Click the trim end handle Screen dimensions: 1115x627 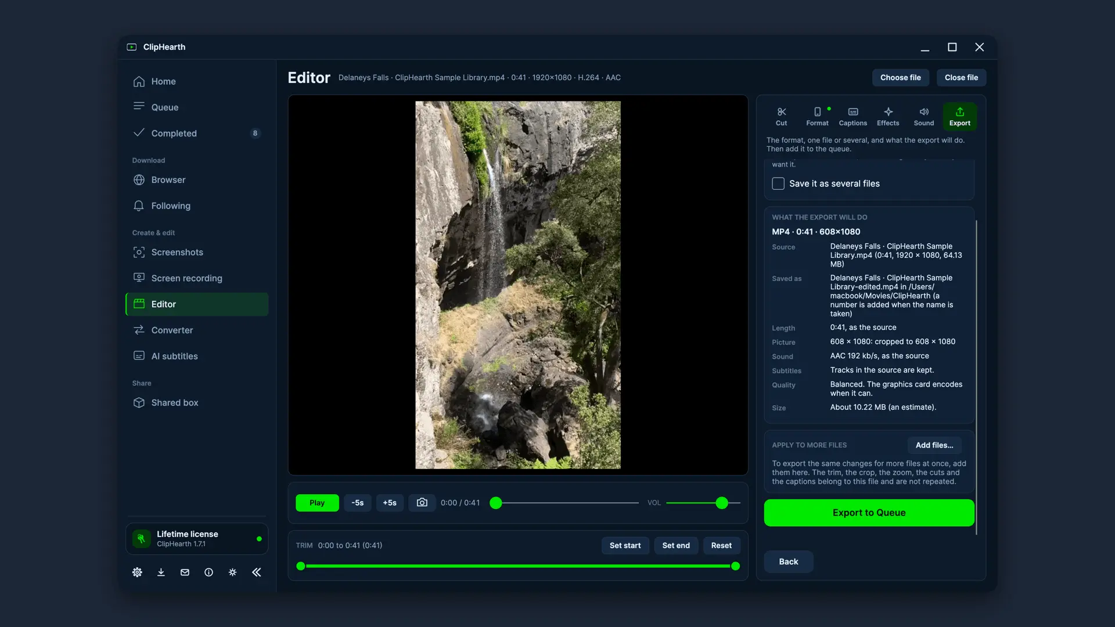735,566
